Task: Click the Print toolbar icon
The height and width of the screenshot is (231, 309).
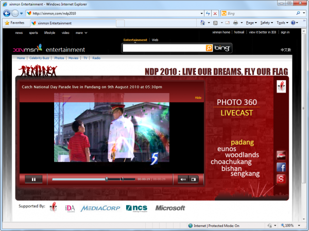Action: (235, 23)
